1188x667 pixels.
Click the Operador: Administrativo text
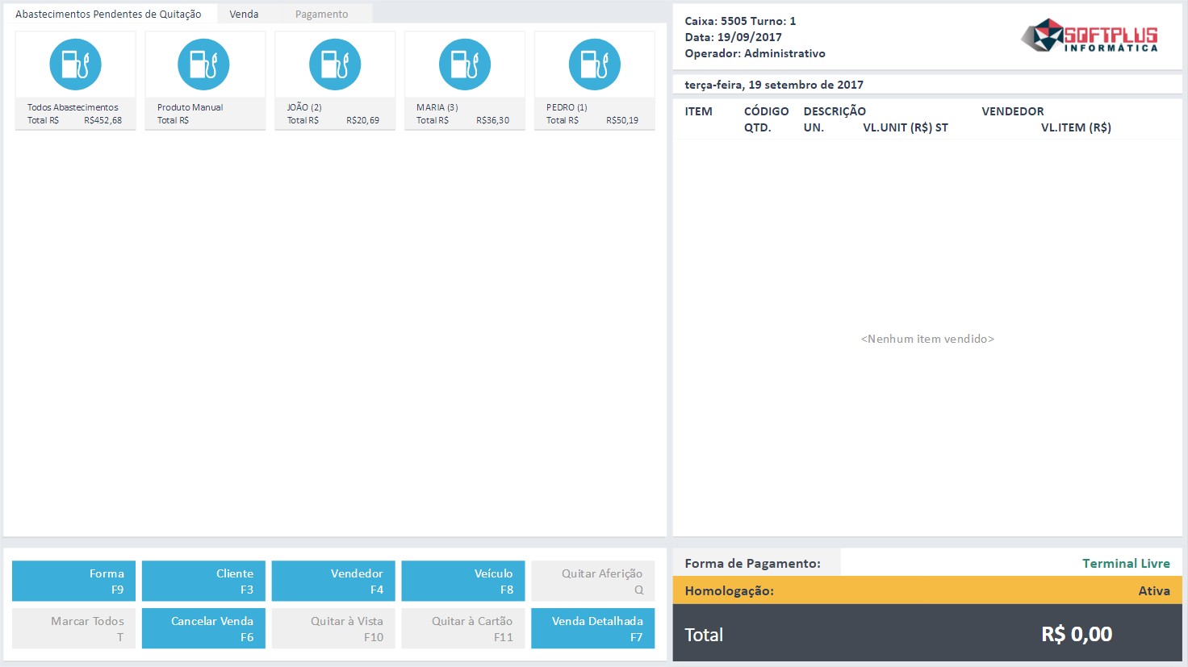tap(755, 53)
